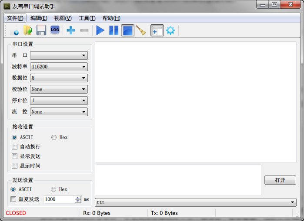The height and width of the screenshot is (221, 304).
Task: Stop with the blue square icon
Action: 127,30
